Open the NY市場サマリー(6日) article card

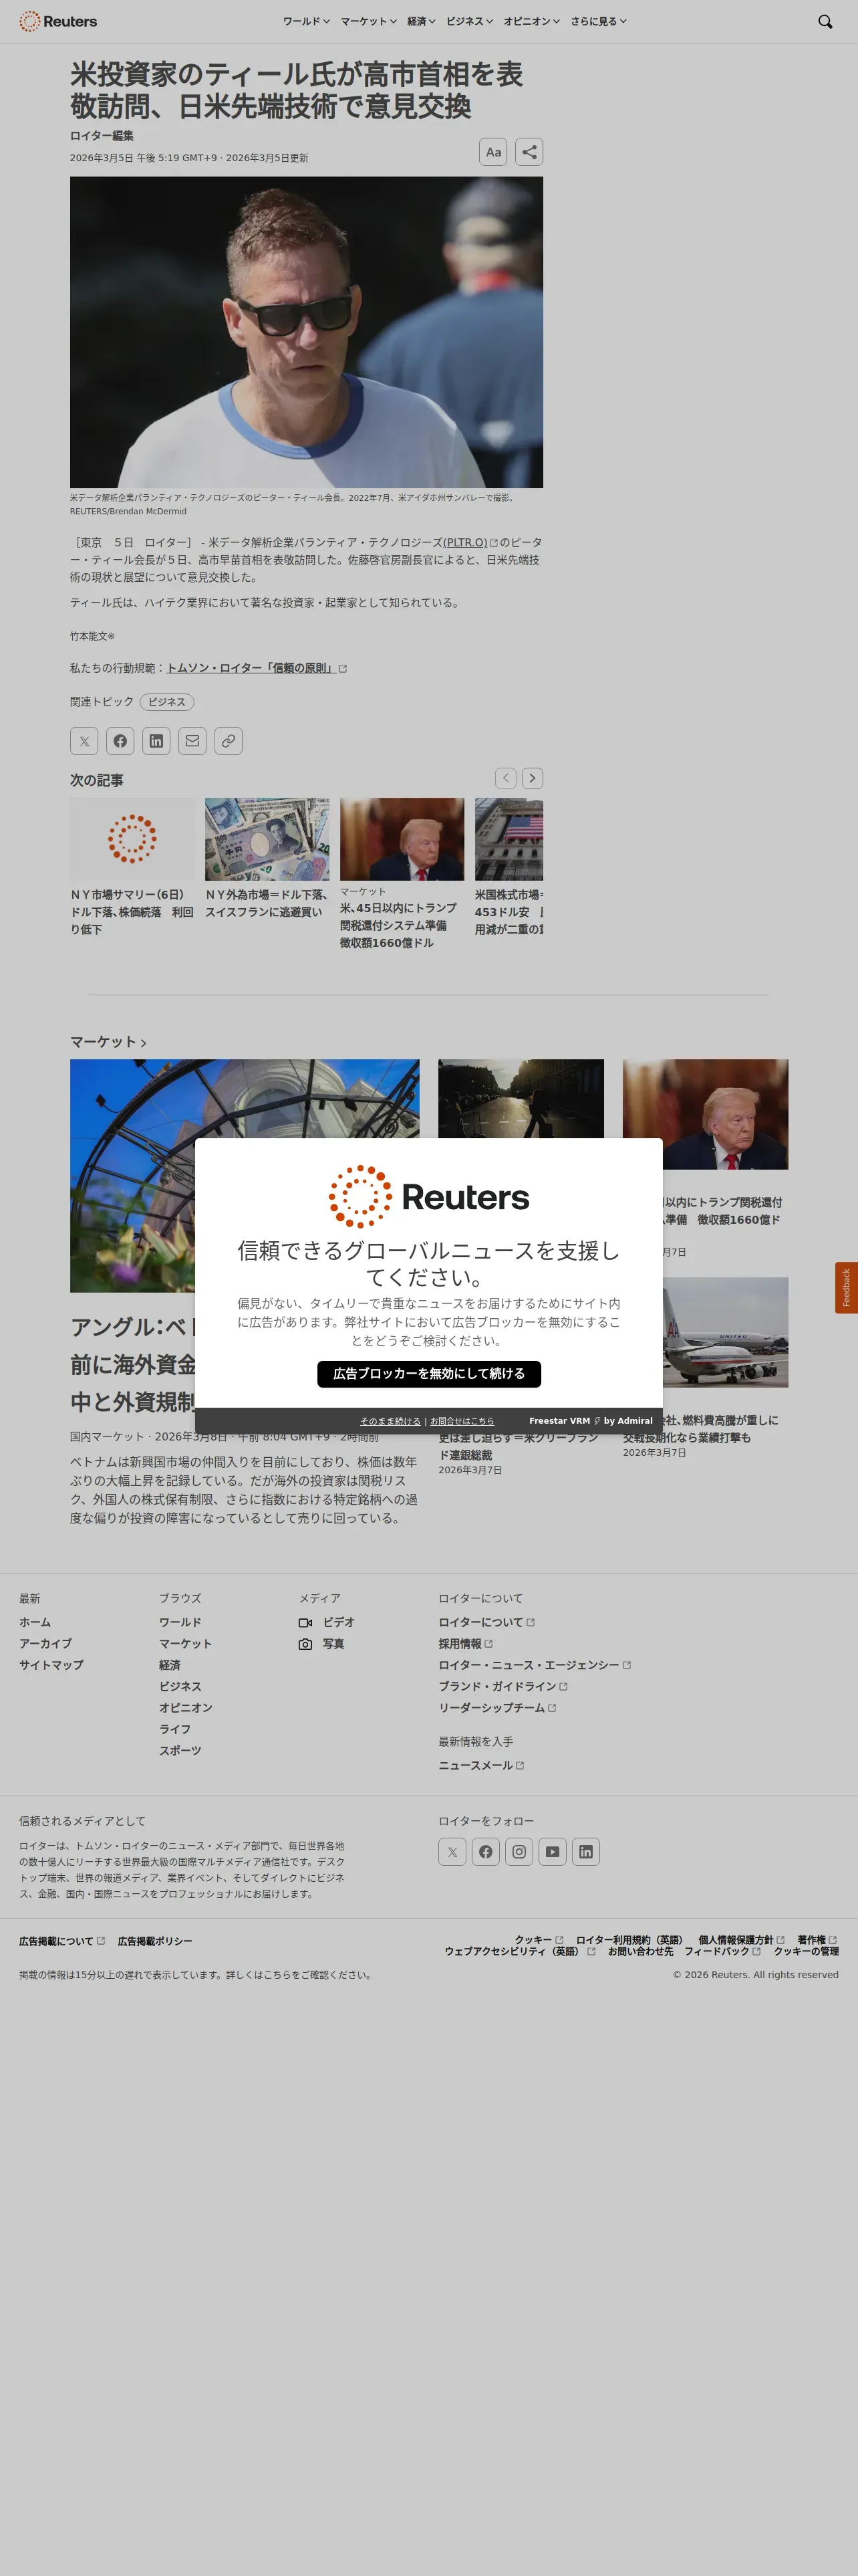(132, 867)
